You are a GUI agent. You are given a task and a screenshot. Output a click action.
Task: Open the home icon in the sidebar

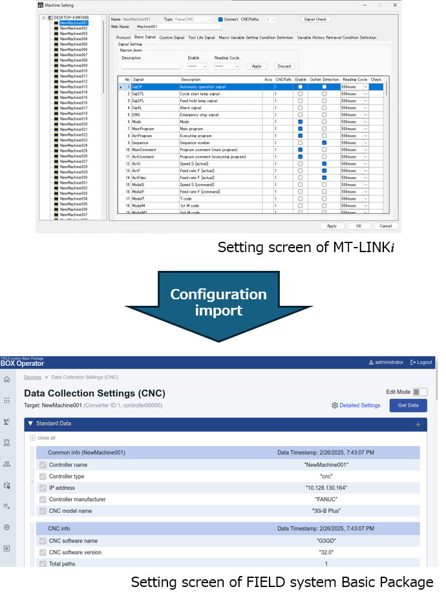click(6, 379)
